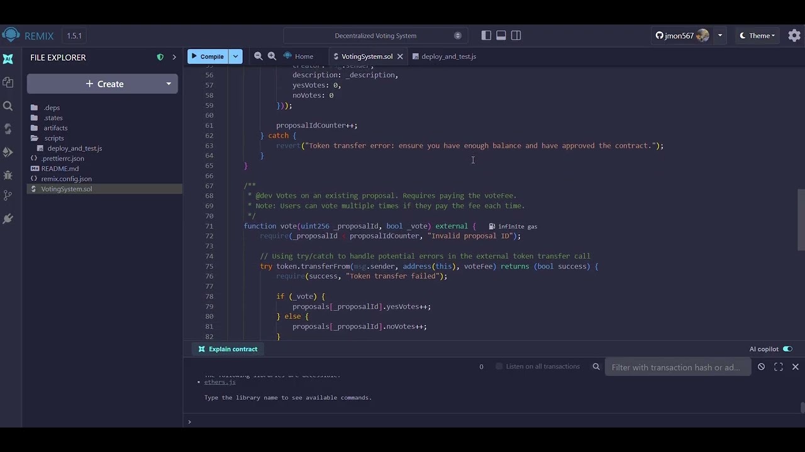The image size is (805, 452).
Task: Open the GitHub account dropdown arrow
Action: 720,36
